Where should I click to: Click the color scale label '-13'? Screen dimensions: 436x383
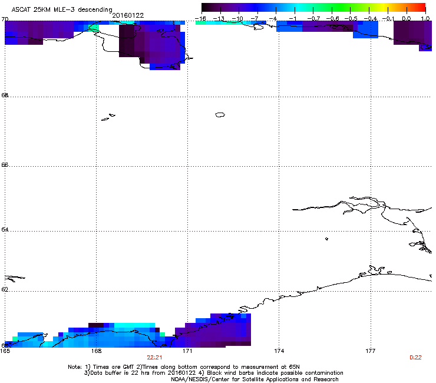click(219, 19)
